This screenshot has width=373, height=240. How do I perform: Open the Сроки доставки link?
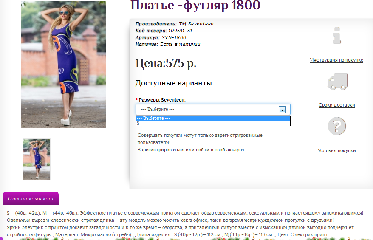point(336,105)
